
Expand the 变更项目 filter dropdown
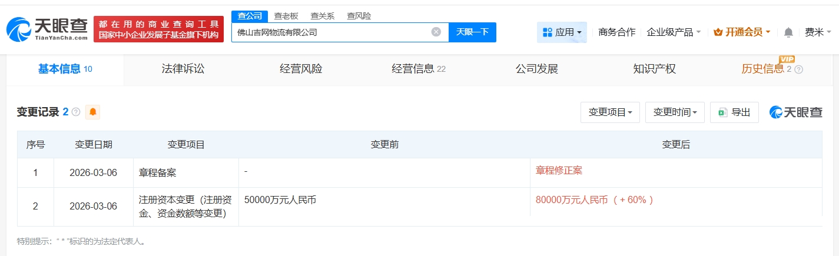(610, 112)
